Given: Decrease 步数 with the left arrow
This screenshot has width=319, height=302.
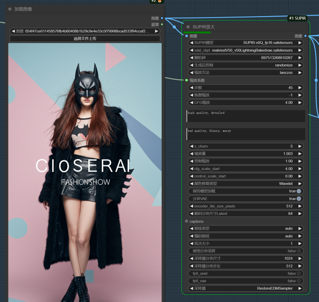Looking at the screenshot, I should pyautogui.click(x=191, y=88).
